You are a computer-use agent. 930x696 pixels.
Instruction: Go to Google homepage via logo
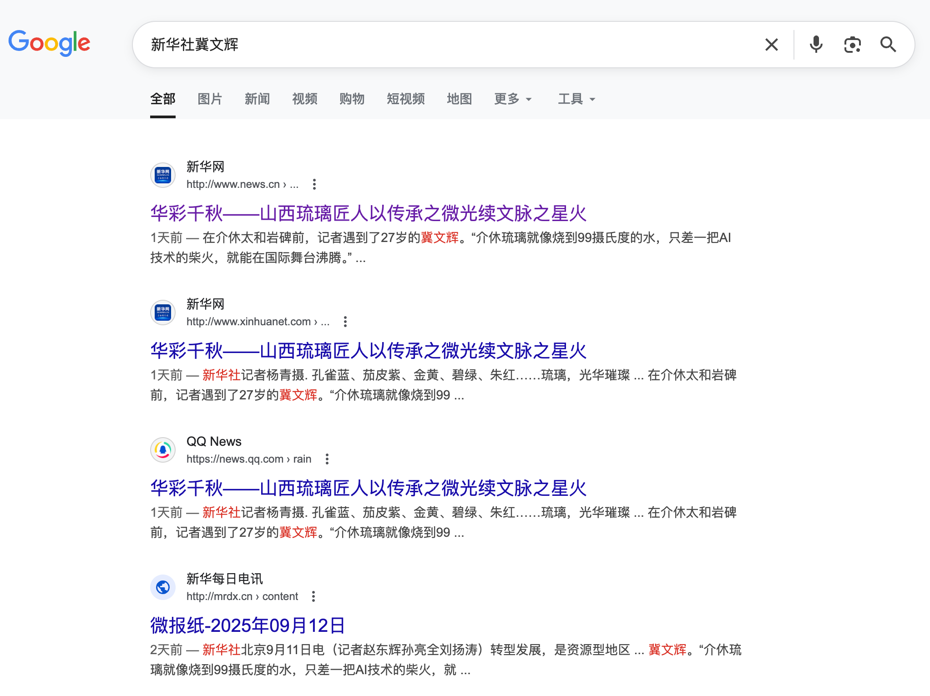[x=49, y=43]
